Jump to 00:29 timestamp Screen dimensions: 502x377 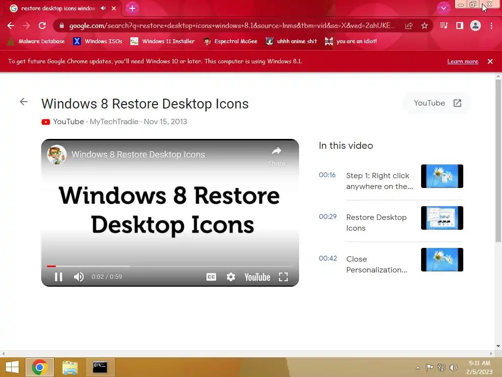coord(327,216)
